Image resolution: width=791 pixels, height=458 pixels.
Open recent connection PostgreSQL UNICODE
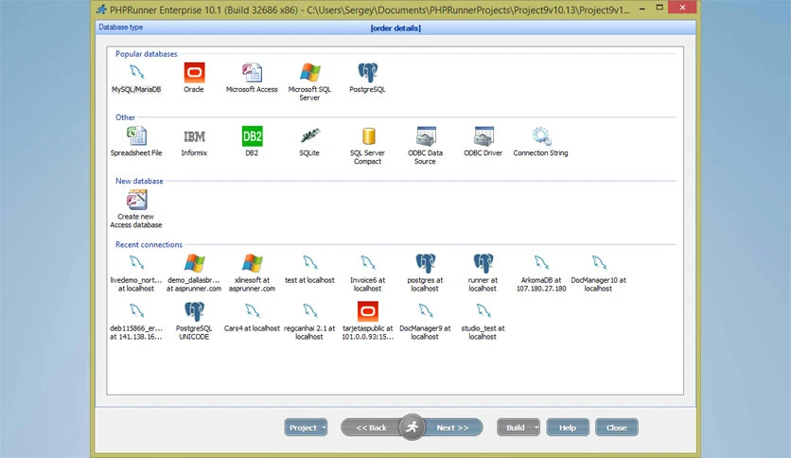[194, 322]
